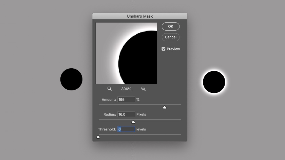Screen dimensions: 285x160
Task: Click the Threshold slider handle
Action: (98, 137)
